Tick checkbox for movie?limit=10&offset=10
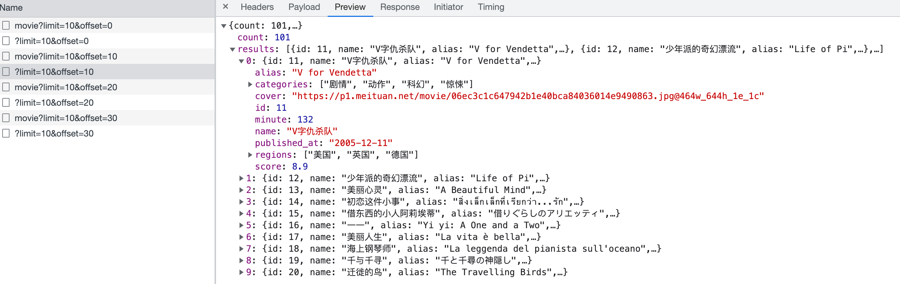Screen dimensions: 900x284 pyautogui.click(x=6, y=56)
